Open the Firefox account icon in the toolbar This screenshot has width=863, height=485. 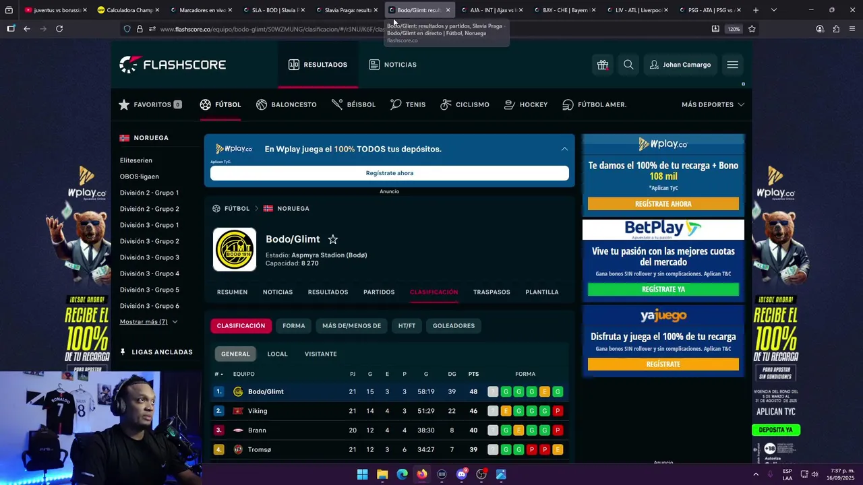click(x=820, y=29)
